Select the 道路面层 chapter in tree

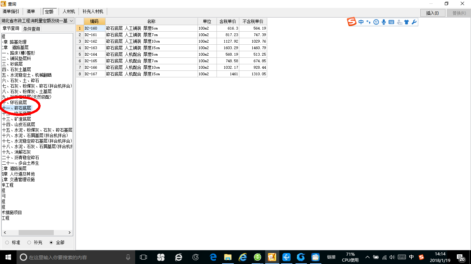14,168
